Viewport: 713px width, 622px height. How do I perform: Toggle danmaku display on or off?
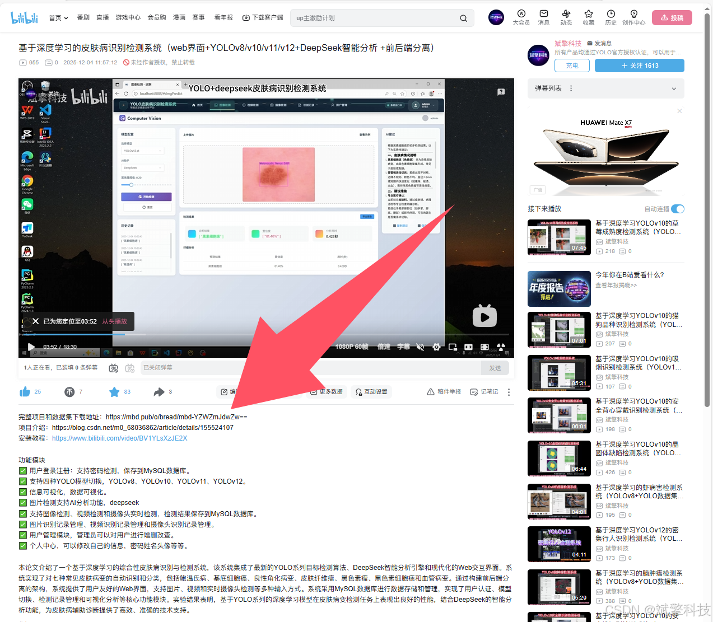114,368
